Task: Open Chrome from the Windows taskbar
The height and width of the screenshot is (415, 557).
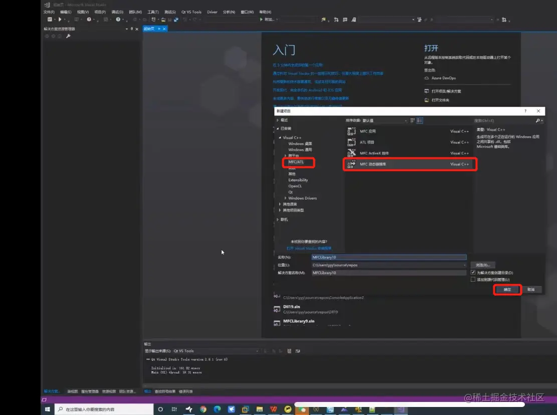Action: point(203,409)
